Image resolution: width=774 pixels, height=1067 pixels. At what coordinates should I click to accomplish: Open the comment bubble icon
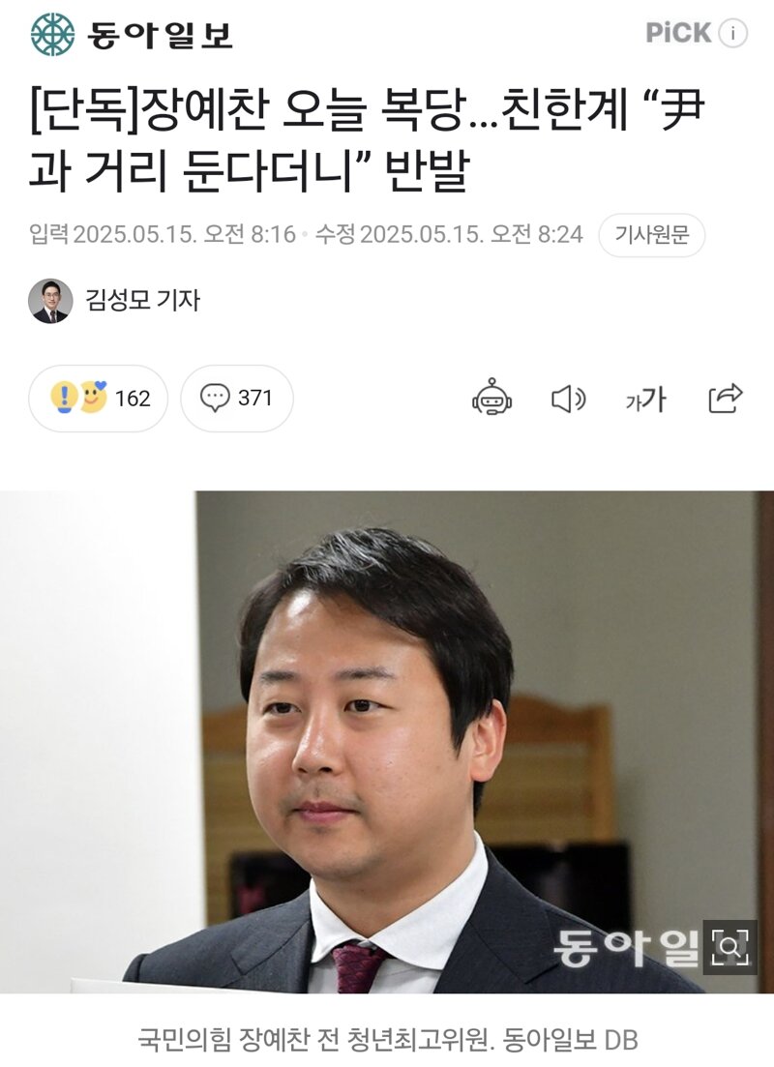(x=215, y=398)
